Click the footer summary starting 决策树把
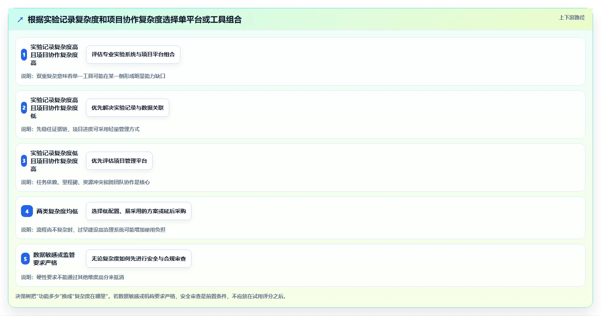Viewport: 601px width, 316px height. [x=151, y=296]
